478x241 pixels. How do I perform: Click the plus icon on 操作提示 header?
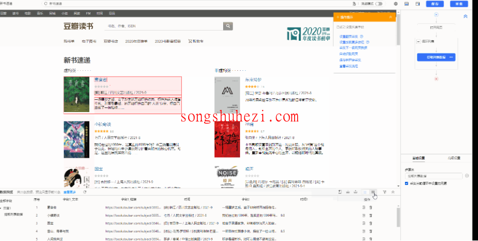[338, 17]
